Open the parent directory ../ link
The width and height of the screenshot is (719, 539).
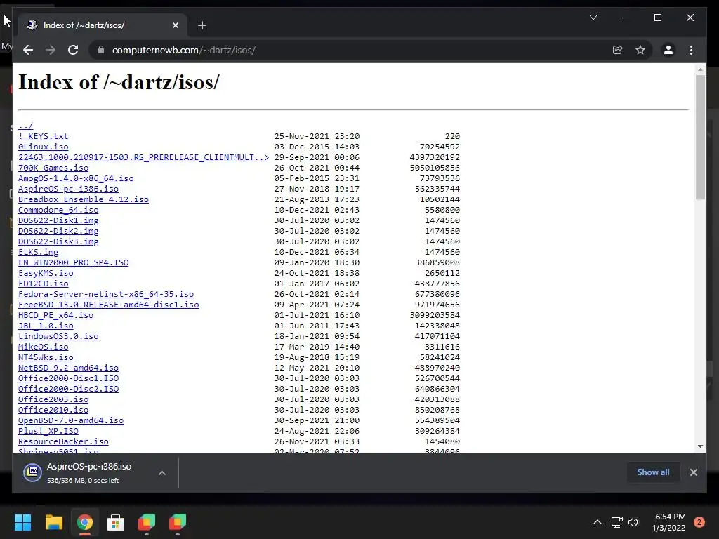pos(26,126)
